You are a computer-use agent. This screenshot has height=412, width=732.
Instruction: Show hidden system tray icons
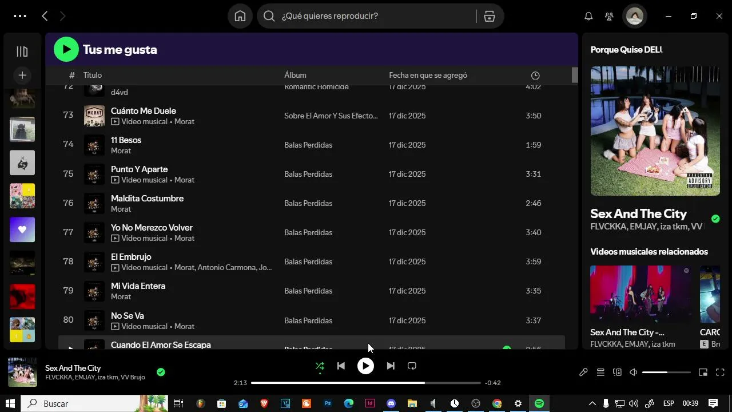point(592,403)
